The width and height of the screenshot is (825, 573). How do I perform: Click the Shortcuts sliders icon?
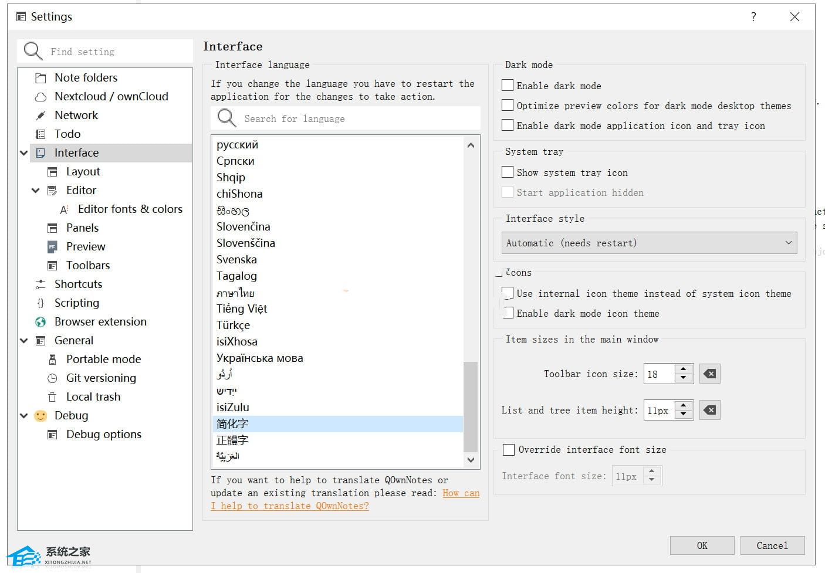(40, 284)
